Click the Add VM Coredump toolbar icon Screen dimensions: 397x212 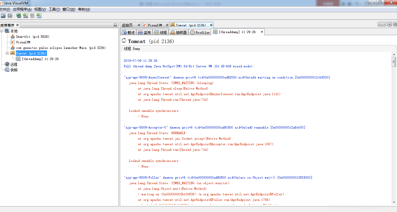32,16
